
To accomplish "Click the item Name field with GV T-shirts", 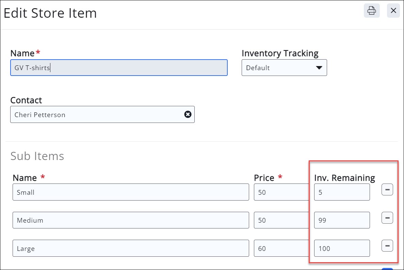I will pos(119,68).
